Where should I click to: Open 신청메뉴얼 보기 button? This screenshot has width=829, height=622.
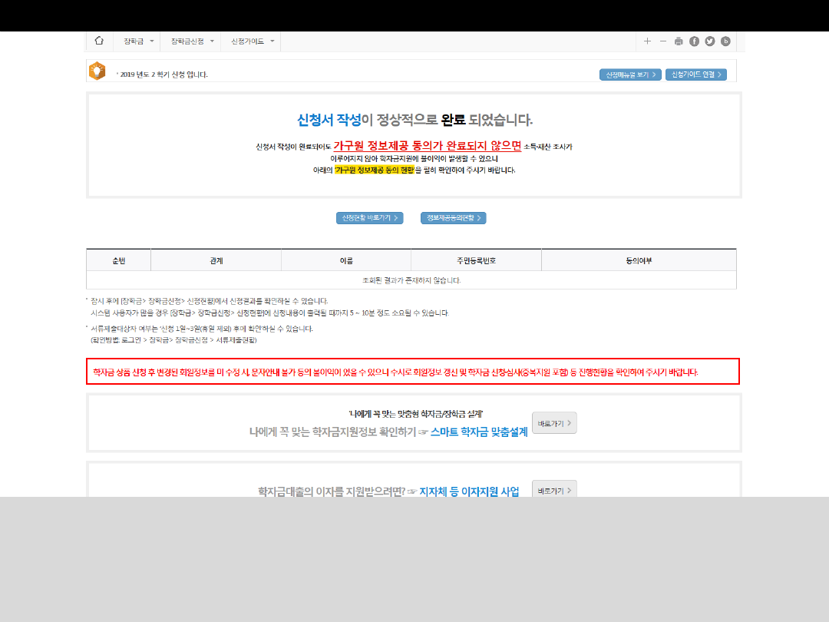tap(630, 74)
